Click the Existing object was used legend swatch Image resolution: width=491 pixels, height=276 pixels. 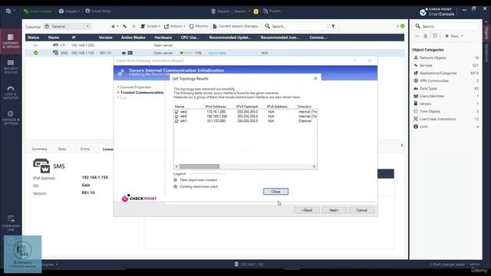[x=176, y=186]
